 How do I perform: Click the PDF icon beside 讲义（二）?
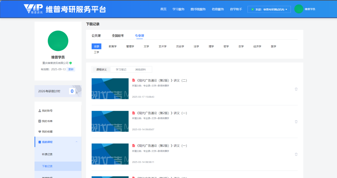point(134,80)
